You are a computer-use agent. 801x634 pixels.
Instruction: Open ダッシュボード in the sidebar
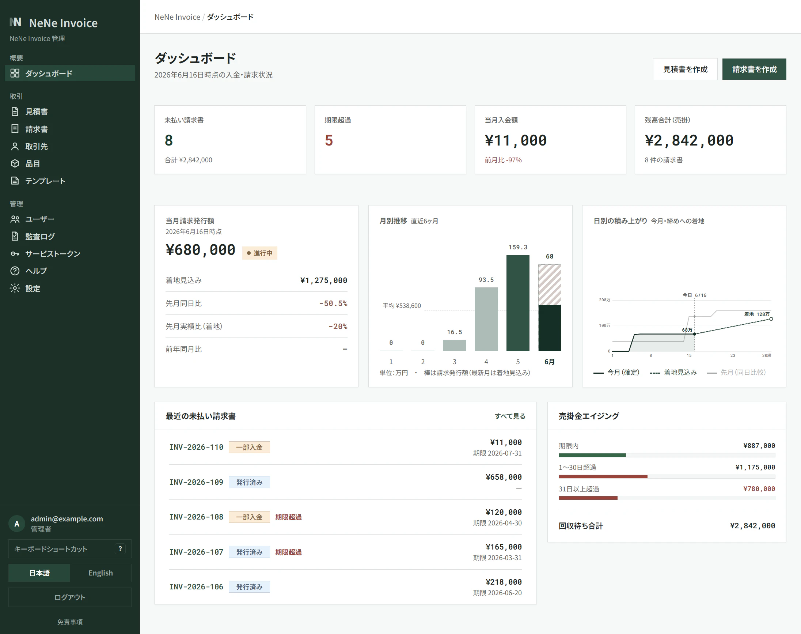click(x=70, y=73)
